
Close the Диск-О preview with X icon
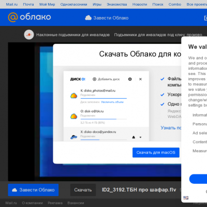[x=140, y=79]
